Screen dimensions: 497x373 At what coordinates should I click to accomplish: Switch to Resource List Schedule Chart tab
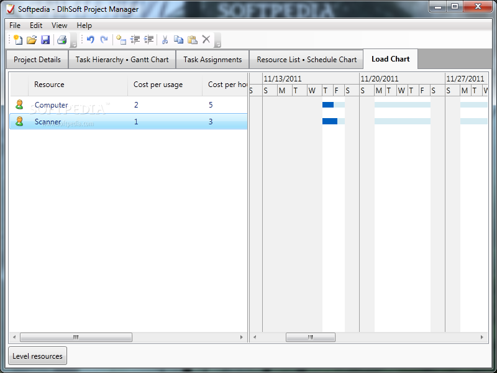[x=306, y=60]
